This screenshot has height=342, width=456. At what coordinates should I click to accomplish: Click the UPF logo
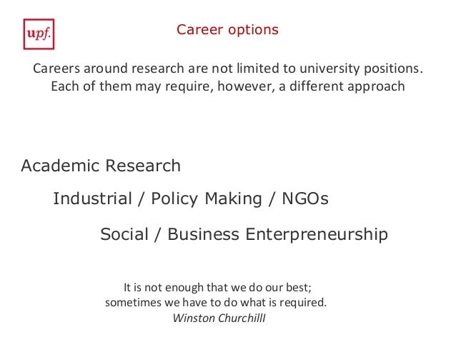coord(39,34)
